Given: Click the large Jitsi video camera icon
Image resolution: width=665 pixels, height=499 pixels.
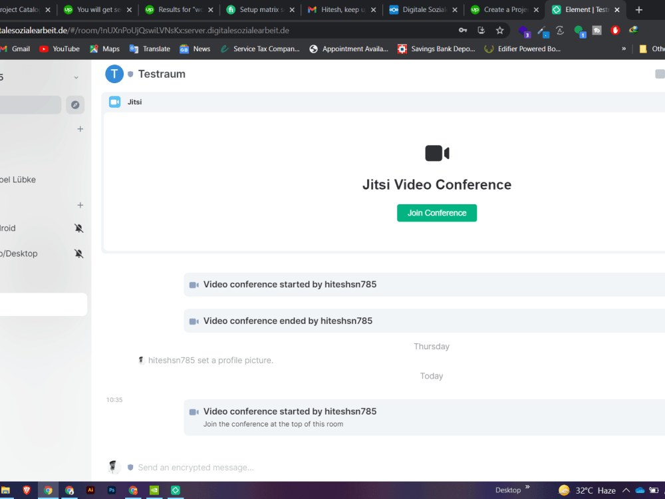Looking at the screenshot, I should coord(437,153).
